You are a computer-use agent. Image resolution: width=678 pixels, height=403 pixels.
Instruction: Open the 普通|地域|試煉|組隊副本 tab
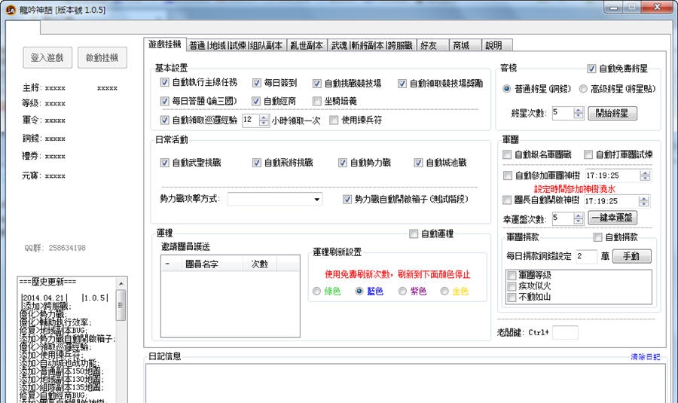(236, 45)
